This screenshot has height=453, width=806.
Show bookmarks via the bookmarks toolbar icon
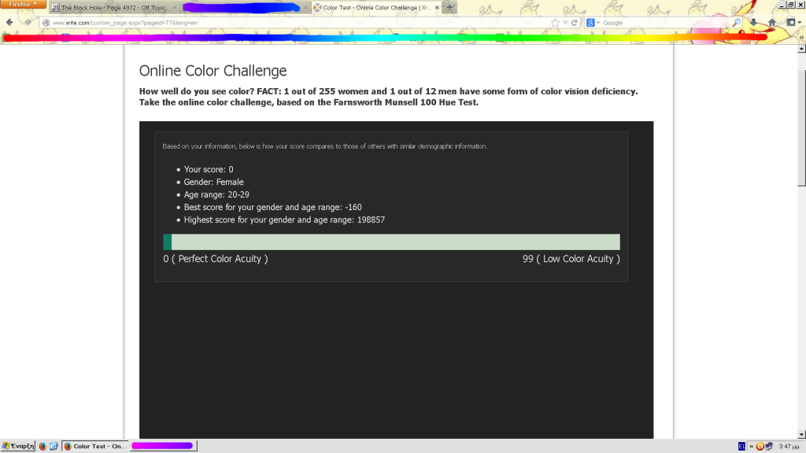[x=791, y=21]
